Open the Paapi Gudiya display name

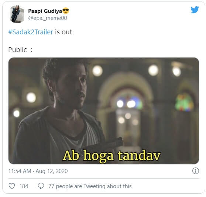pos(45,11)
